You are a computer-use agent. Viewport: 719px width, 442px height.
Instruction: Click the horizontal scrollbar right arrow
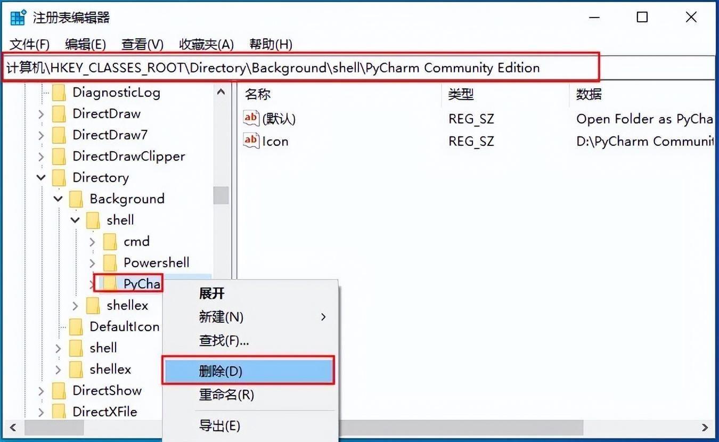705,427
